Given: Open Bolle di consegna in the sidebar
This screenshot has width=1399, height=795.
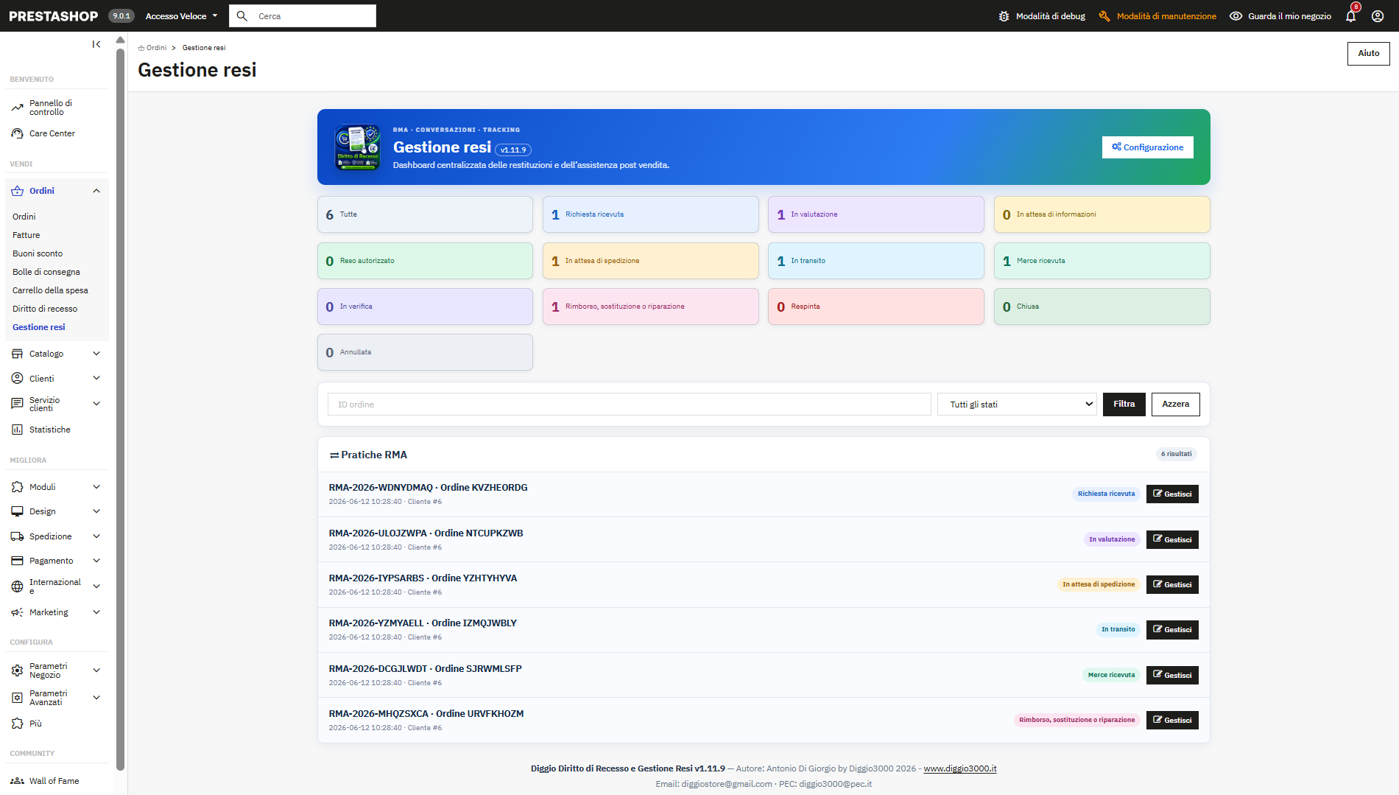Looking at the screenshot, I should pos(46,272).
